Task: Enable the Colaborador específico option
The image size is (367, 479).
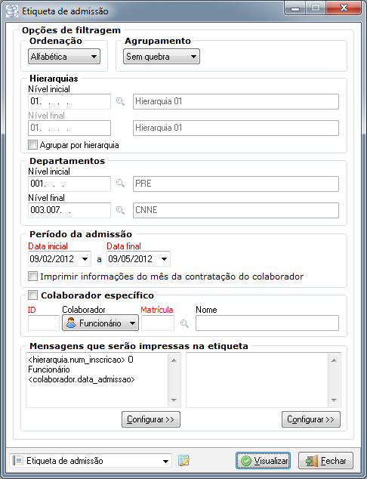Action: coord(32,295)
